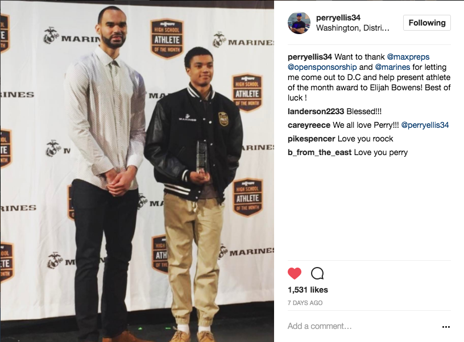Visit landerson2233's profile from comment
This screenshot has width=464, height=342.
coord(316,111)
